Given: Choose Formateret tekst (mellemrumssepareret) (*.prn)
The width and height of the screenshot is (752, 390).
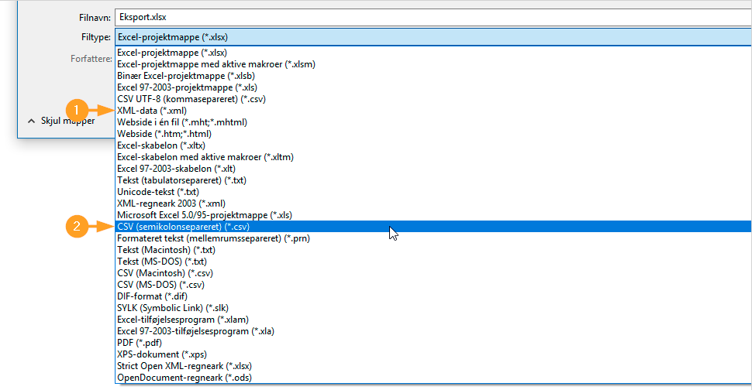Looking at the screenshot, I should tap(433, 238).
